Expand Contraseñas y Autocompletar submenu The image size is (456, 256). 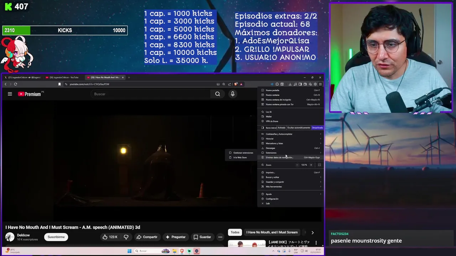click(x=291, y=134)
